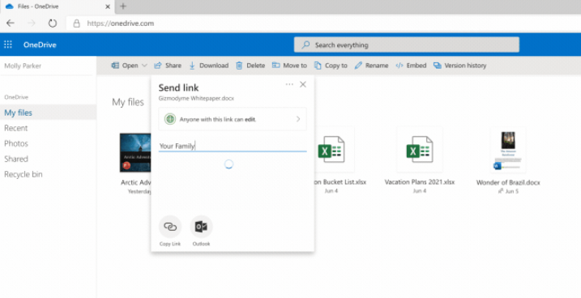Click the OneDrive header title

coord(40,45)
